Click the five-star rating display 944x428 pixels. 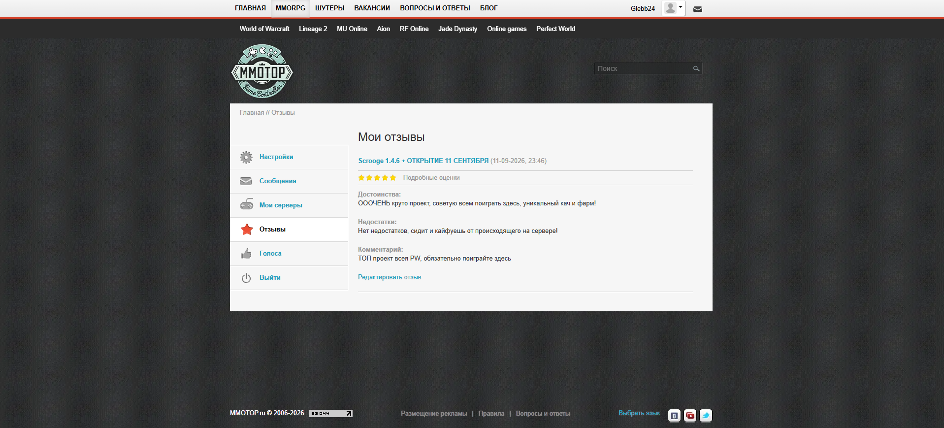point(377,178)
